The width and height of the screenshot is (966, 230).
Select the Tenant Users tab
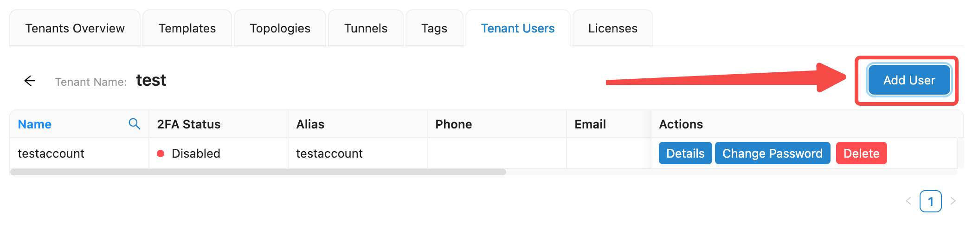click(517, 28)
